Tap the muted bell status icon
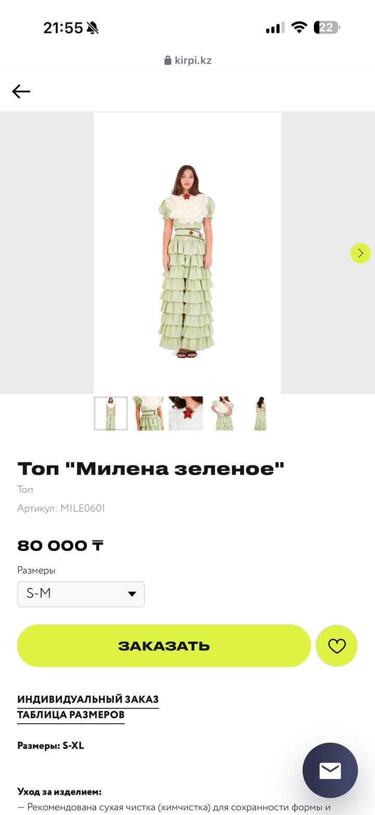This screenshot has width=375, height=815. tap(93, 28)
